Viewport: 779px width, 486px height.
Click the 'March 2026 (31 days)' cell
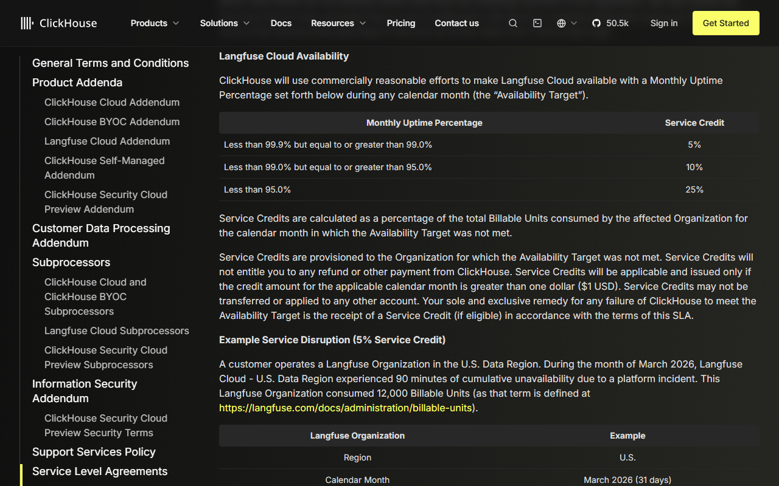coord(627,480)
